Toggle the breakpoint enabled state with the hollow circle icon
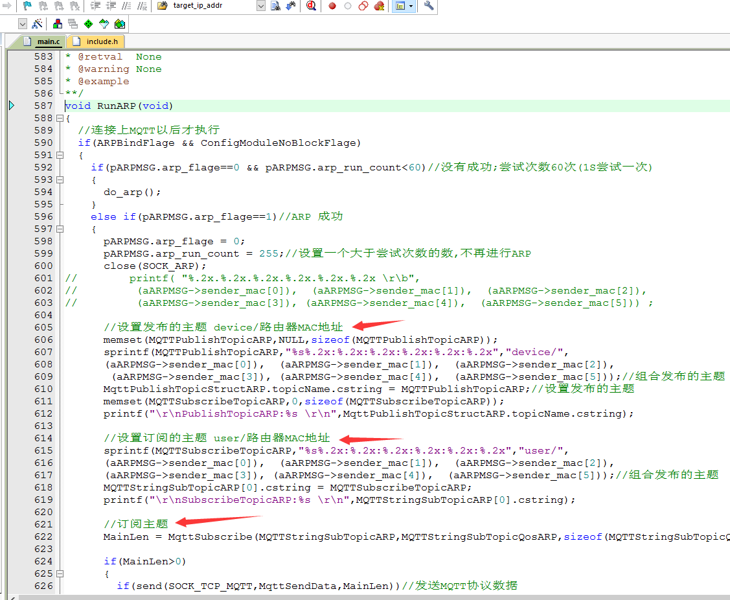 click(x=348, y=6)
